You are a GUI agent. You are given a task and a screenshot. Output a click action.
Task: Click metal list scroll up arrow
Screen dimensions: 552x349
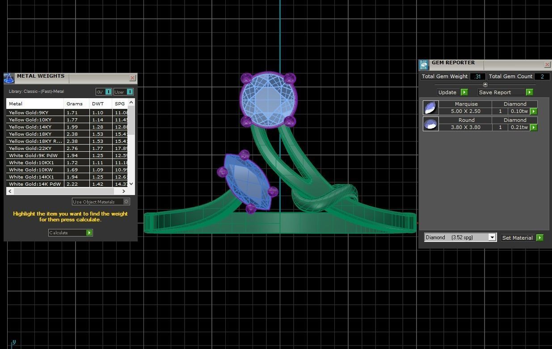click(131, 103)
